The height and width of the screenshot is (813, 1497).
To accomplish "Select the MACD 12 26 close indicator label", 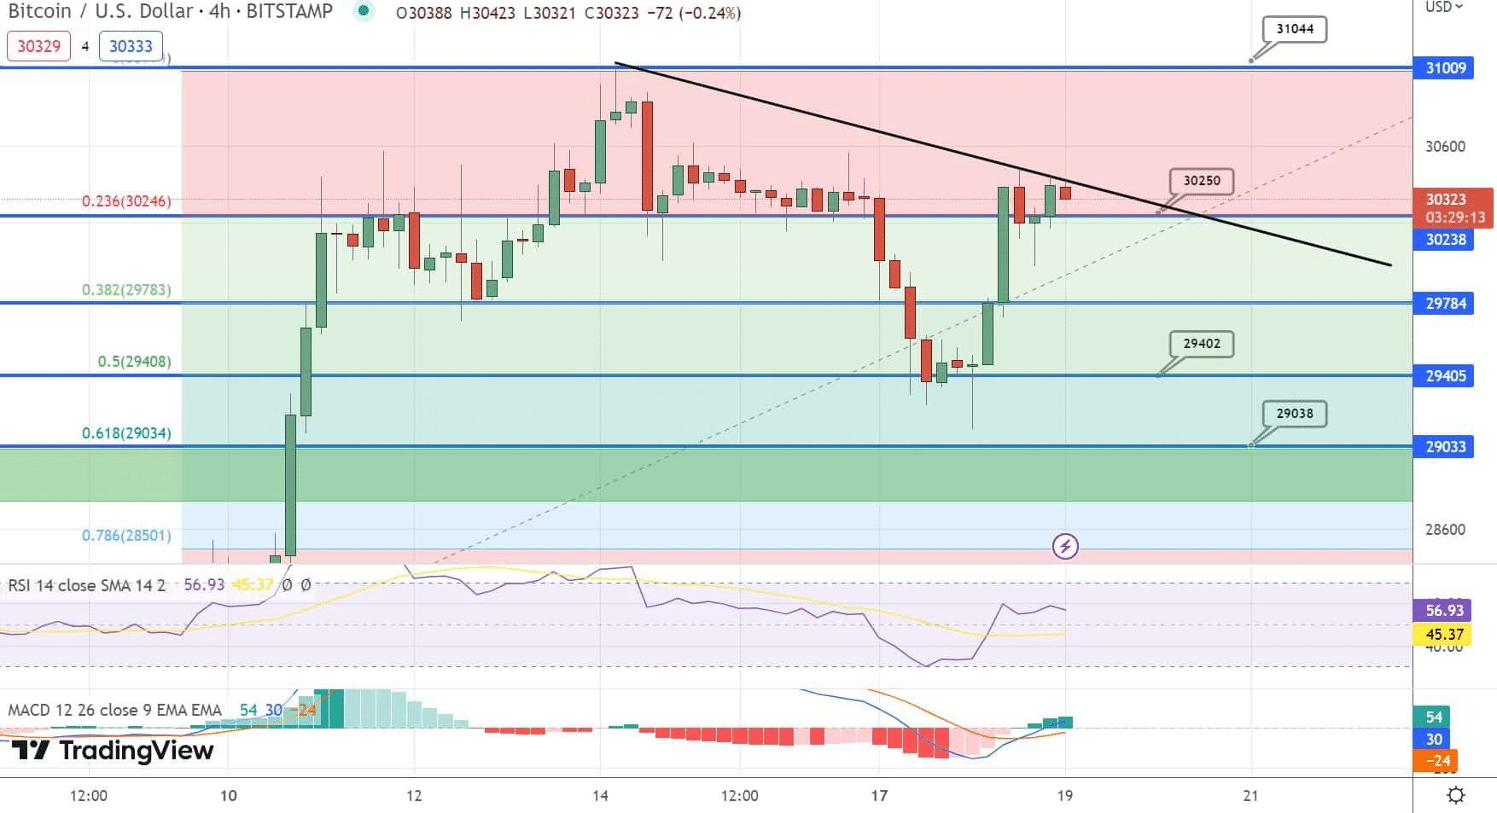I will click(x=114, y=710).
